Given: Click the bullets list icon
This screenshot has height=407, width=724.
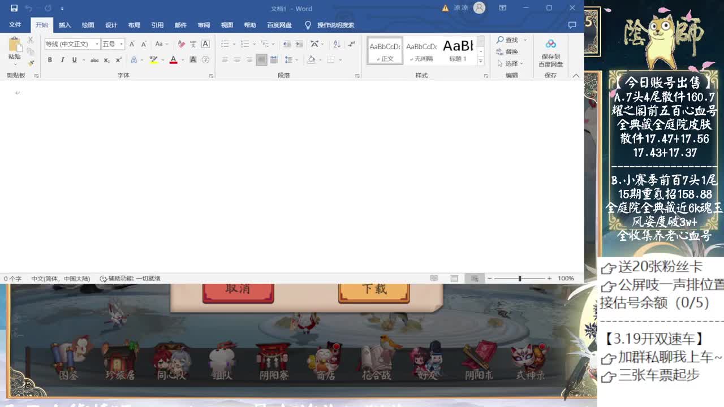Looking at the screenshot, I should 226,44.
